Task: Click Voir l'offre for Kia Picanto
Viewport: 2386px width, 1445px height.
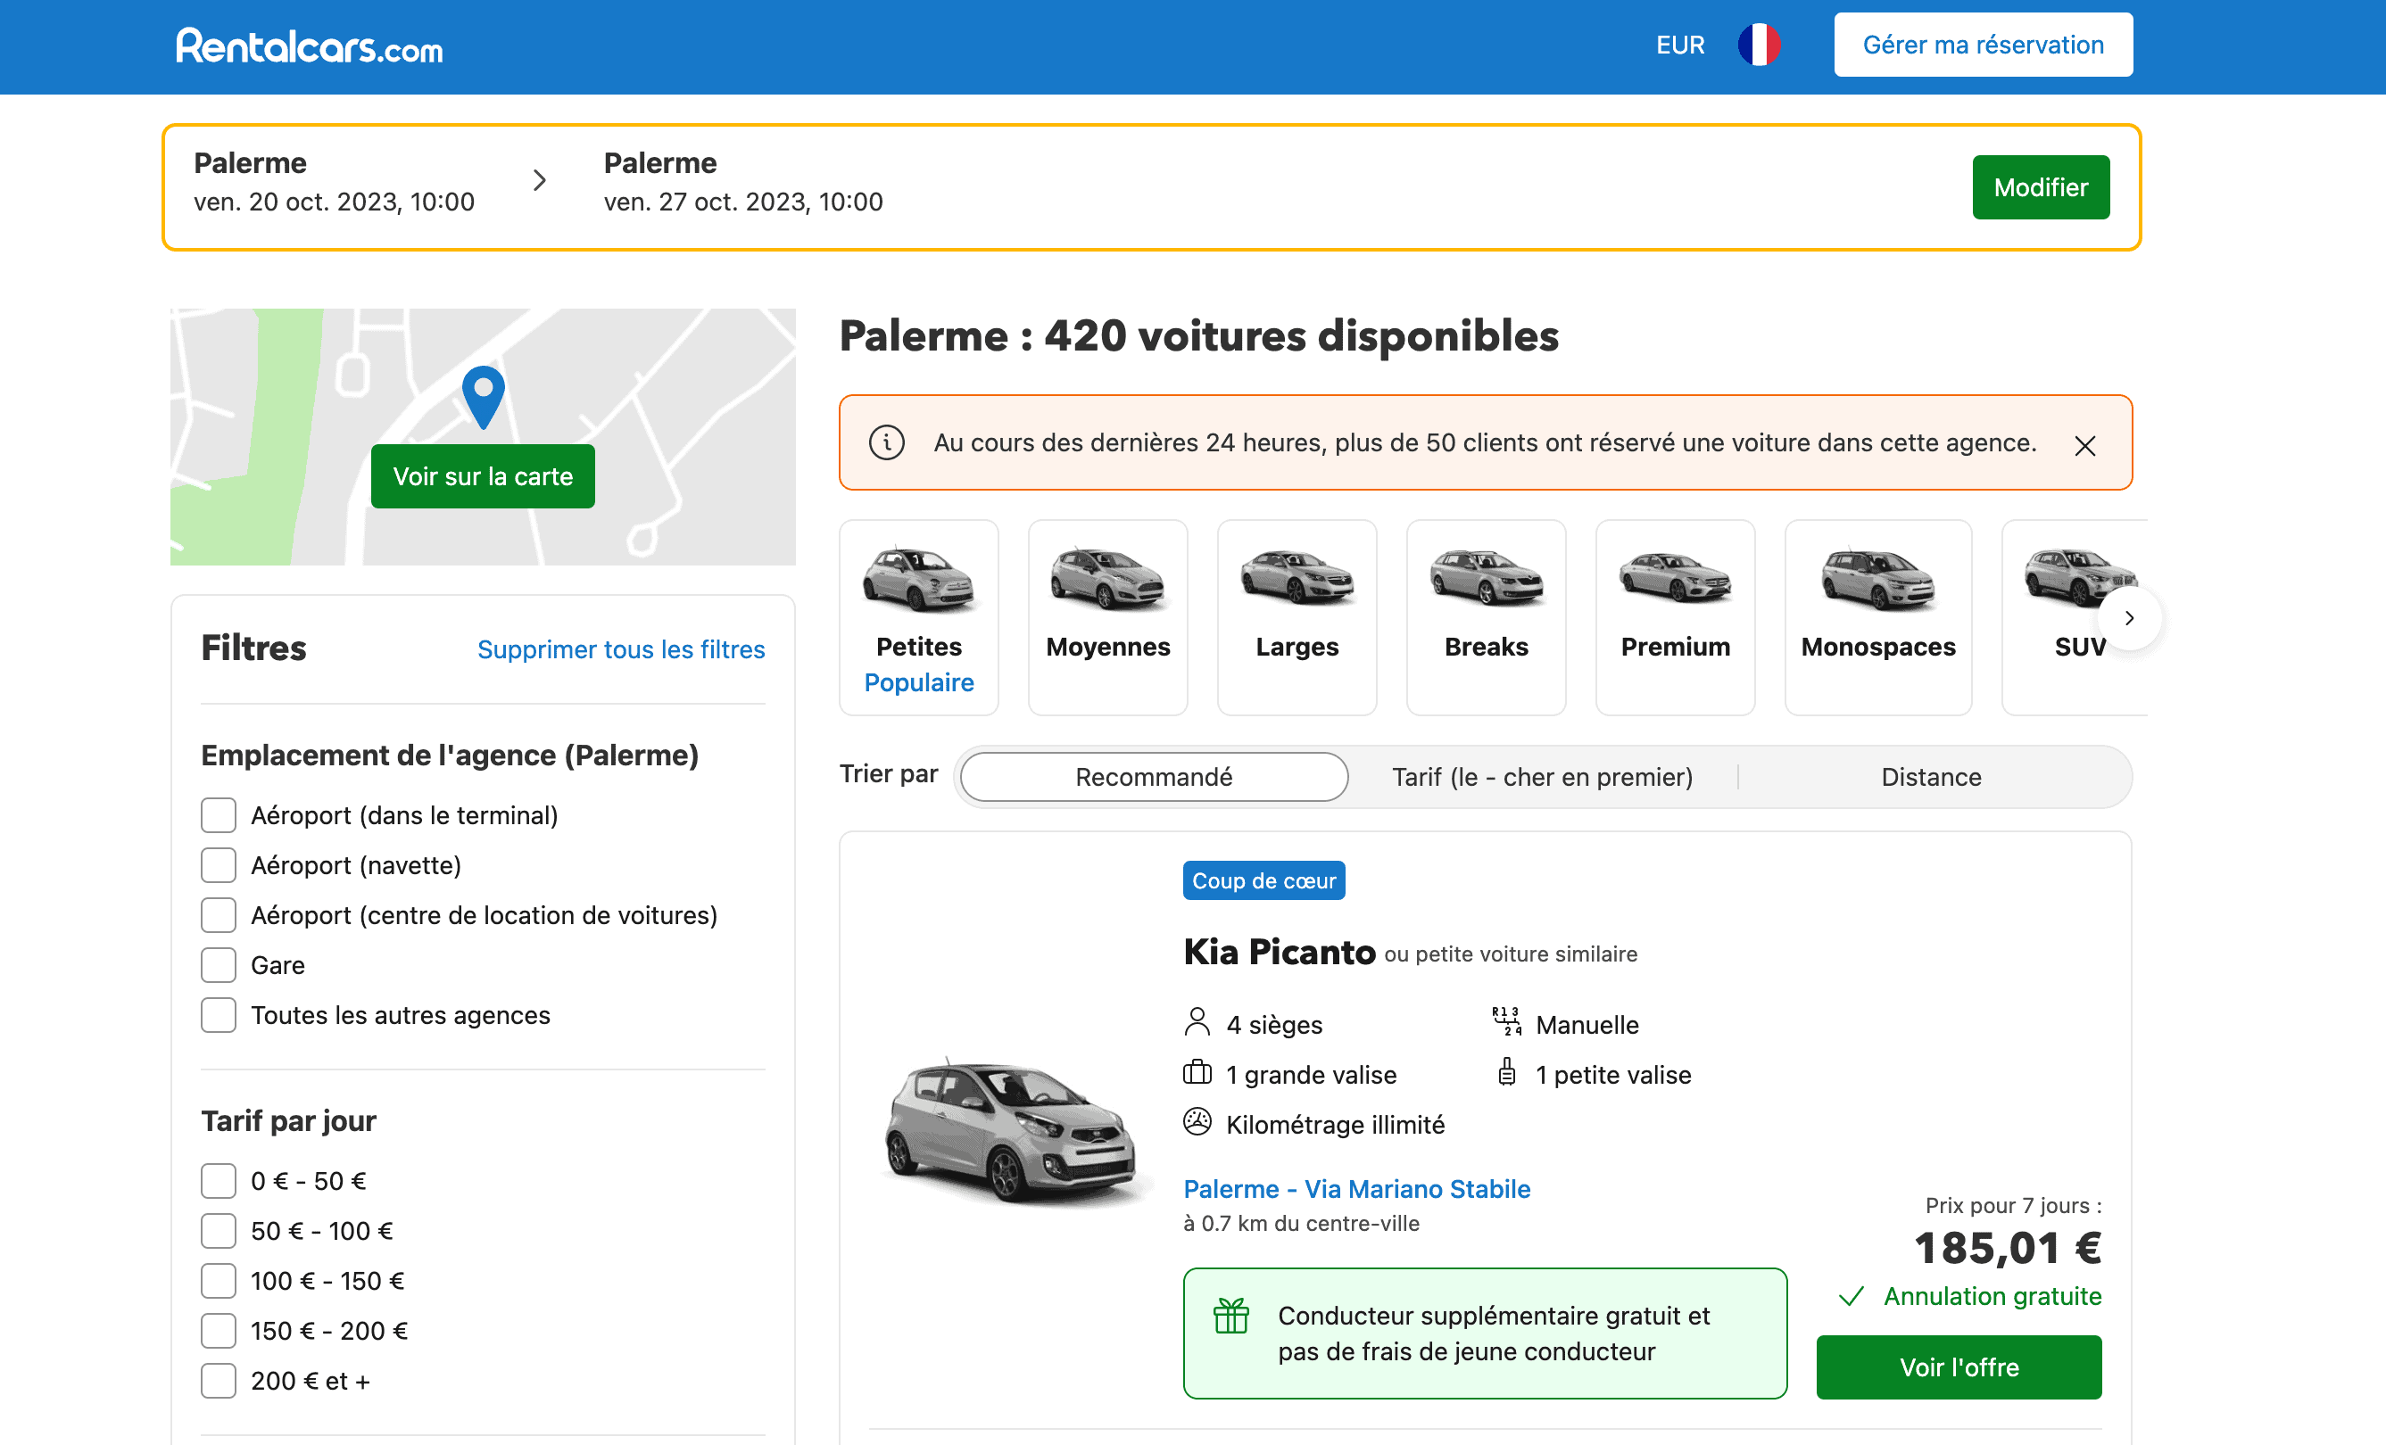Action: [1958, 1367]
